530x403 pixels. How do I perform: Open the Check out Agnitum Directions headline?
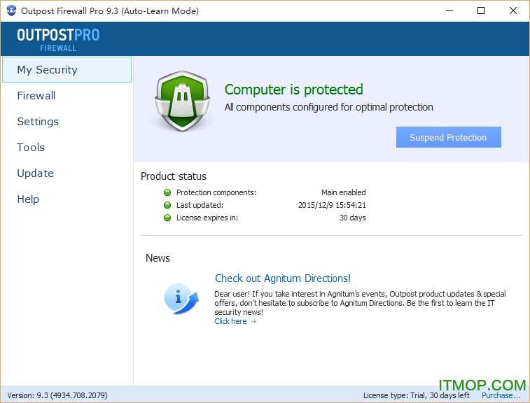(283, 278)
